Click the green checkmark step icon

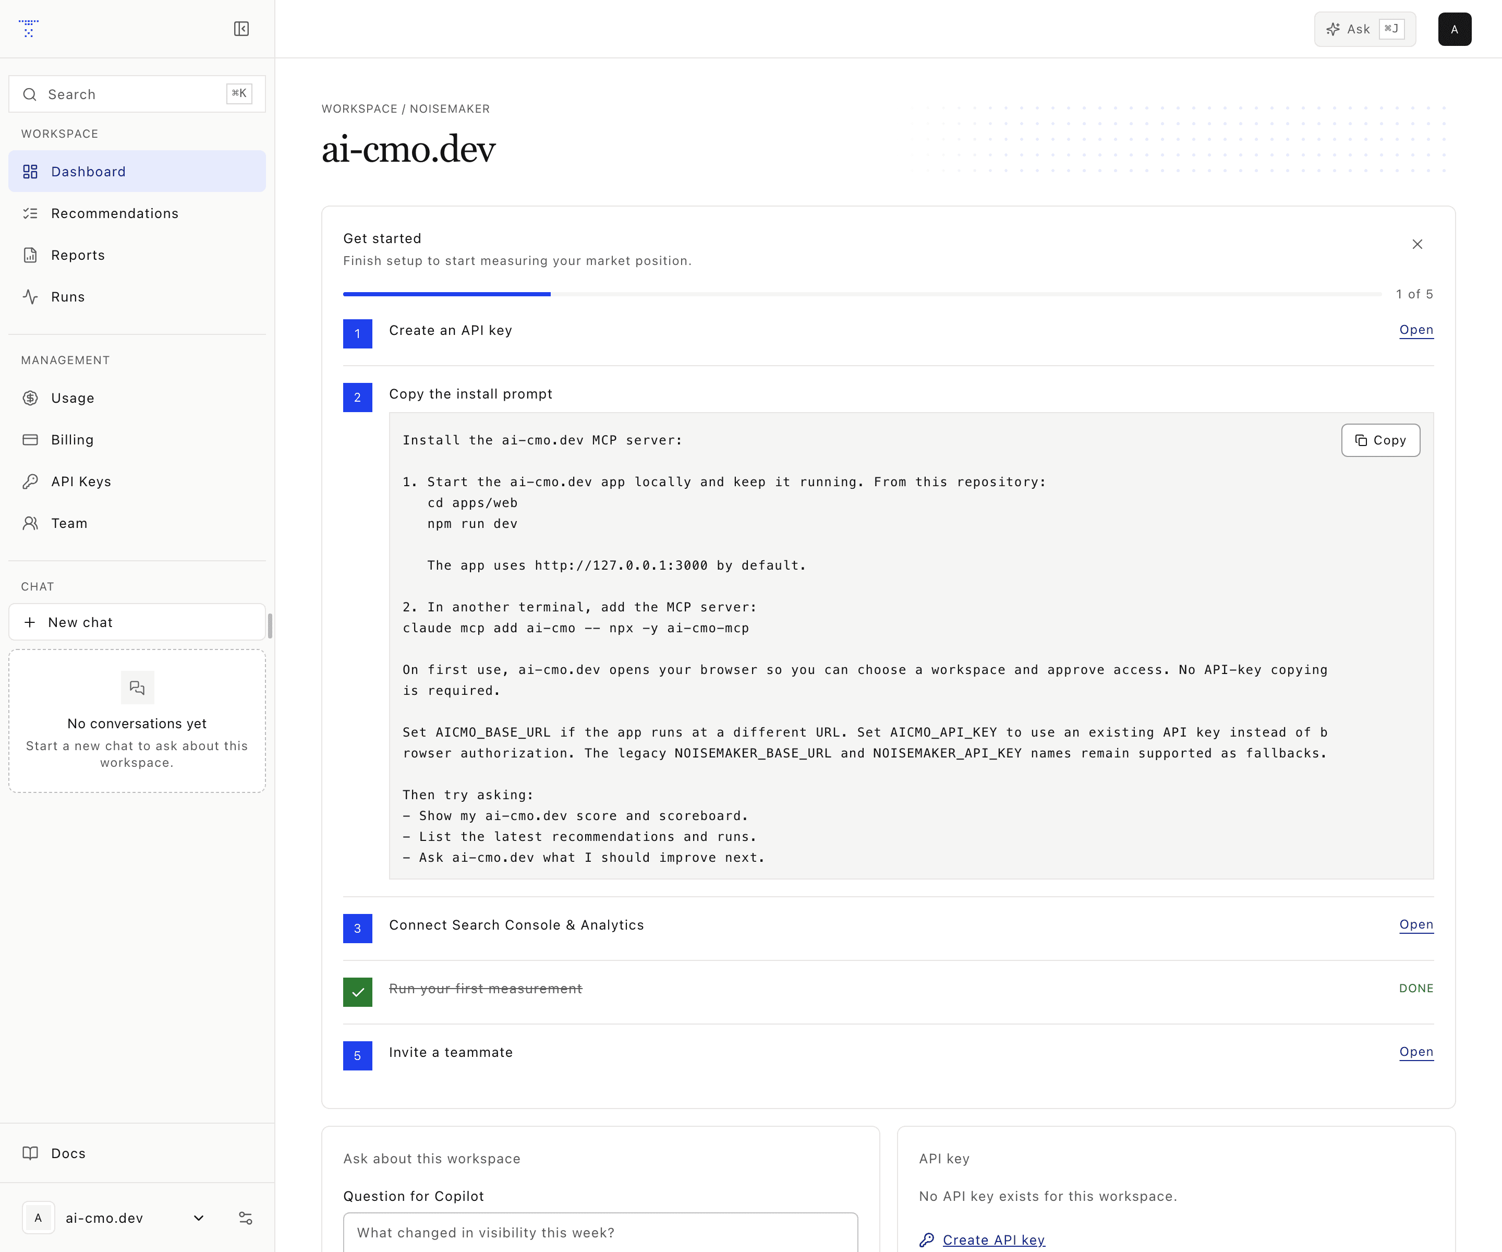tap(358, 992)
